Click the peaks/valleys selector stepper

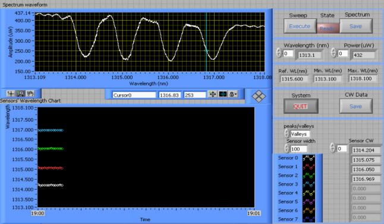pos(287,133)
